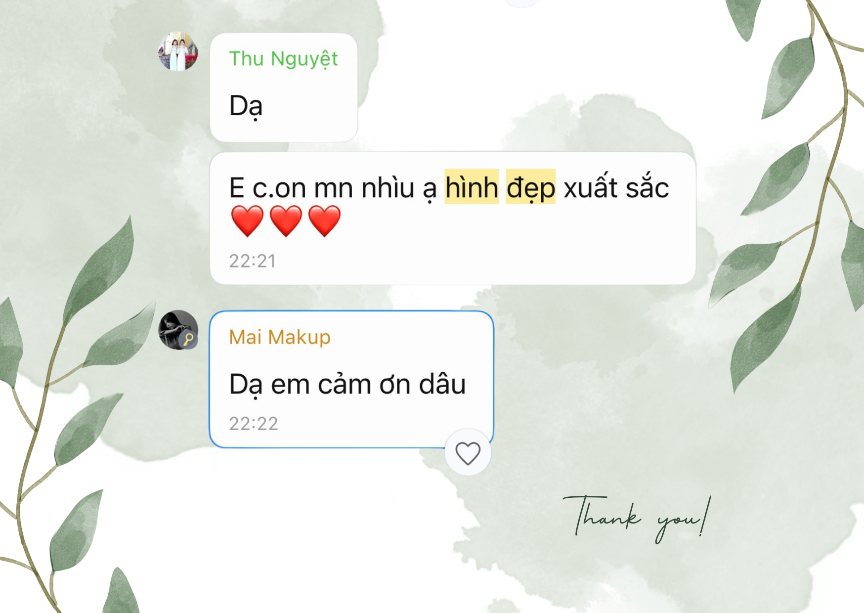Click the sender name Mai Makup

pyautogui.click(x=280, y=337)
